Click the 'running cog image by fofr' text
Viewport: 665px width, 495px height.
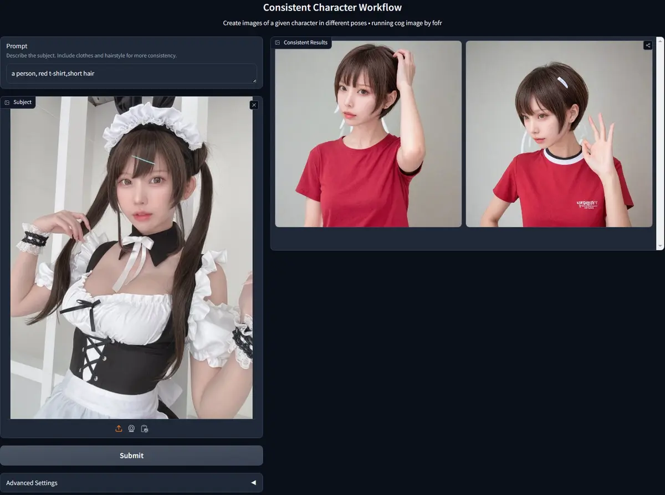406,23
